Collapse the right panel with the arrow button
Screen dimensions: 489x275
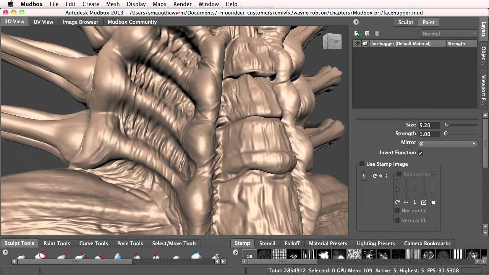(x=356, y=22)
